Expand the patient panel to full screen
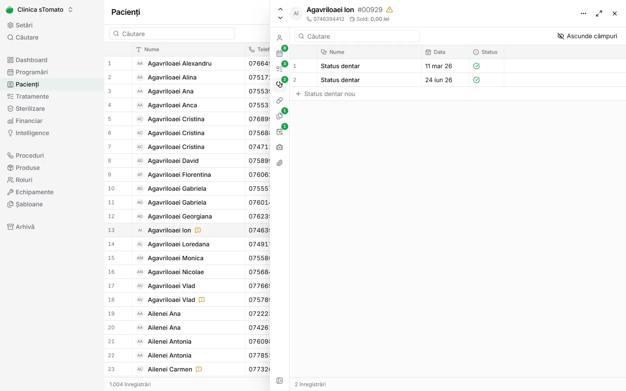The image size is (626, 391). pyautogui.click(x=599, y=13)
